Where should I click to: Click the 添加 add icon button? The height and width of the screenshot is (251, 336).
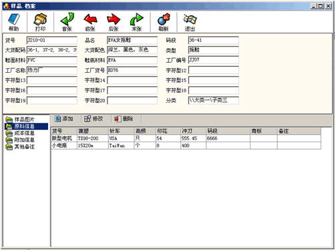pos(64,119)
